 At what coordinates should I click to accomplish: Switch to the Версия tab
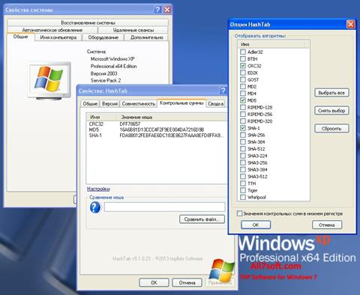click(109, 104)
